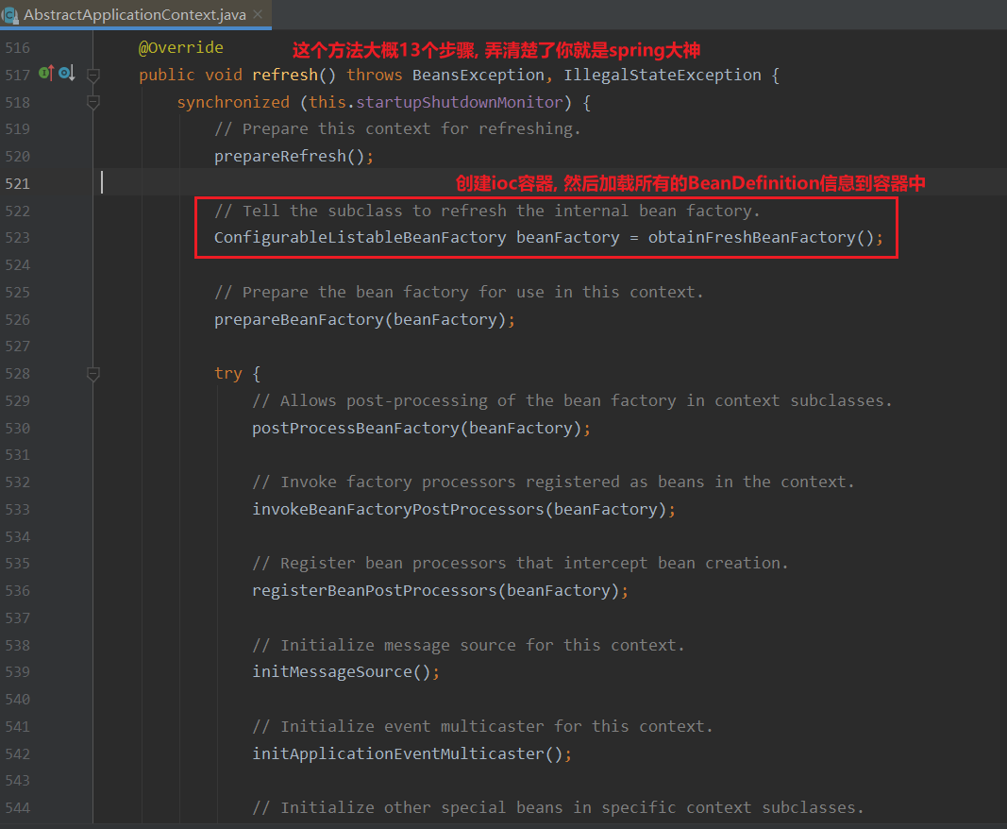The image size is (1007, 829).
Task: Click the Java class icon on the file tab
Action: tap(10, 15)
